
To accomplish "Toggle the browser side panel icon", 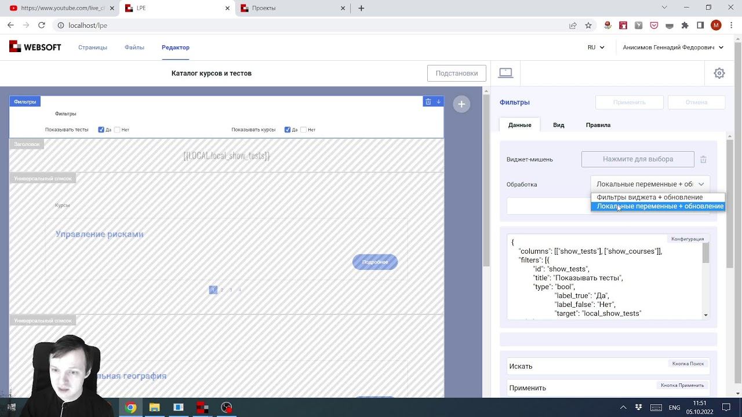I will tap(700, 25).
